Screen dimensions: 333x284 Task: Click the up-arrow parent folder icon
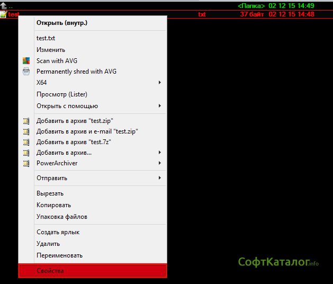(3, 5)
